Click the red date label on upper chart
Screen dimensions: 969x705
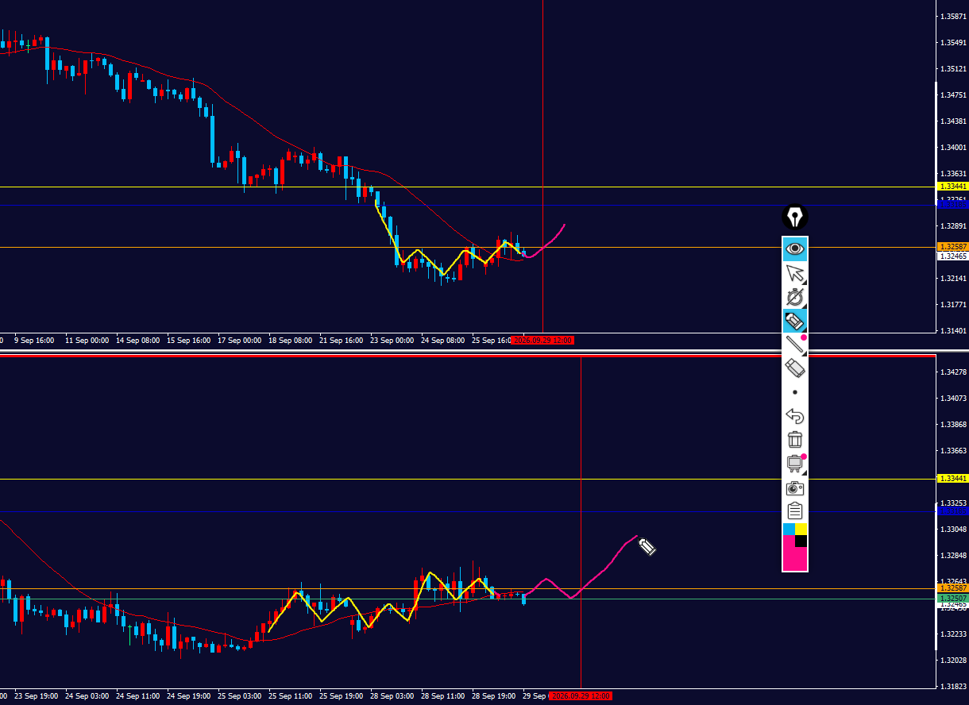point(542,340)
